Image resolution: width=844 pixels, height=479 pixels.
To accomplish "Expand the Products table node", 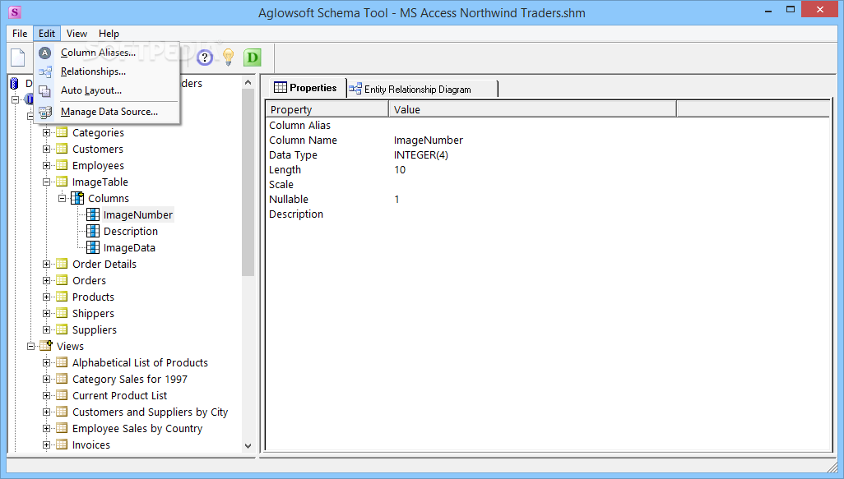I will [x=47, y=297].
